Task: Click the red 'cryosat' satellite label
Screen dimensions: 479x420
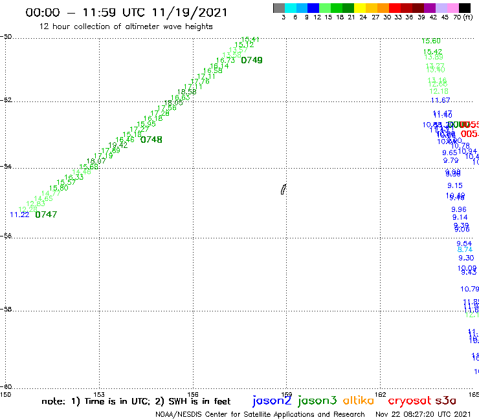Action: click(410, 401)
